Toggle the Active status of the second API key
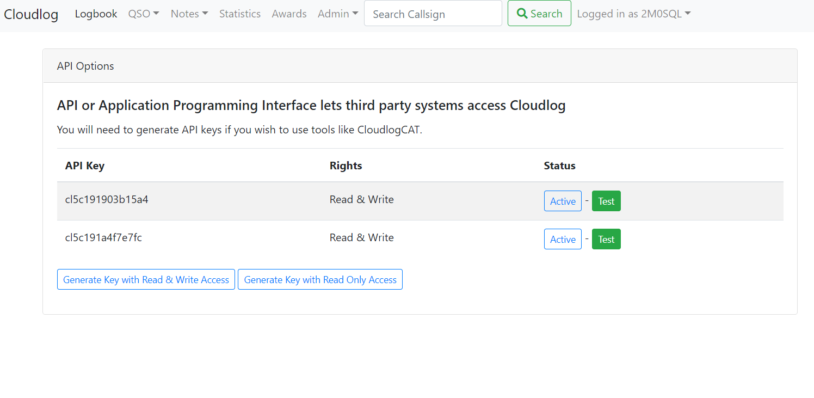Screen dimensions: 814x398 click(563, 239)
